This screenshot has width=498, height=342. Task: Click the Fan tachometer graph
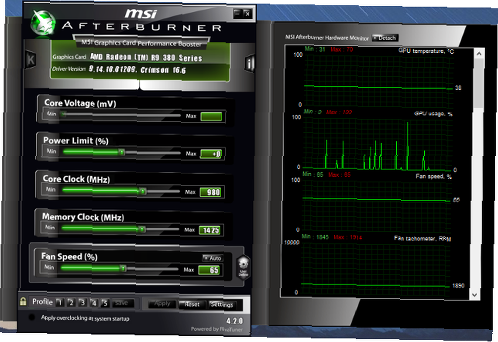click(x=375, y=268)
